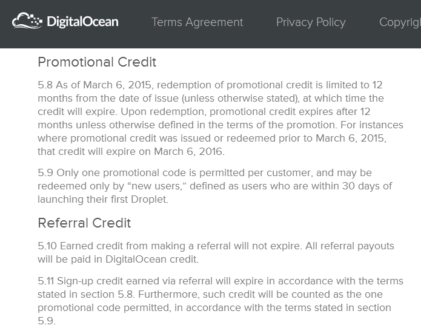Viewport: 421px width, 334px height.
Task: Click the word 'Droplet' in section 5.9
Action: [148, 199]
